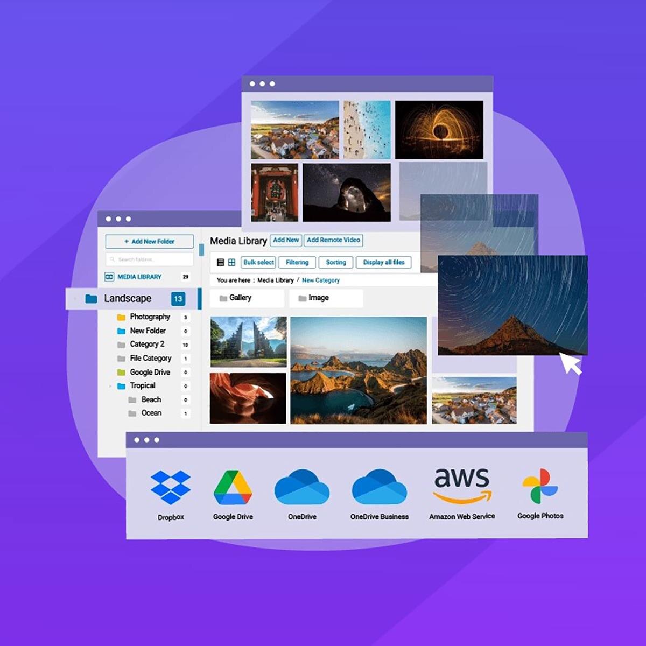Click the Display all files button
Screen dimensions: 646x646
click(x=384, y=262)
